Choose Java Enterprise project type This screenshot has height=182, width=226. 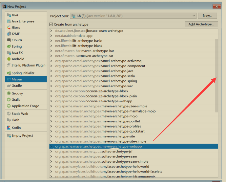pyautogui.click(x=26, y=21)
